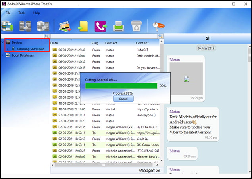Open the File menu

click(x=8, y=13)
